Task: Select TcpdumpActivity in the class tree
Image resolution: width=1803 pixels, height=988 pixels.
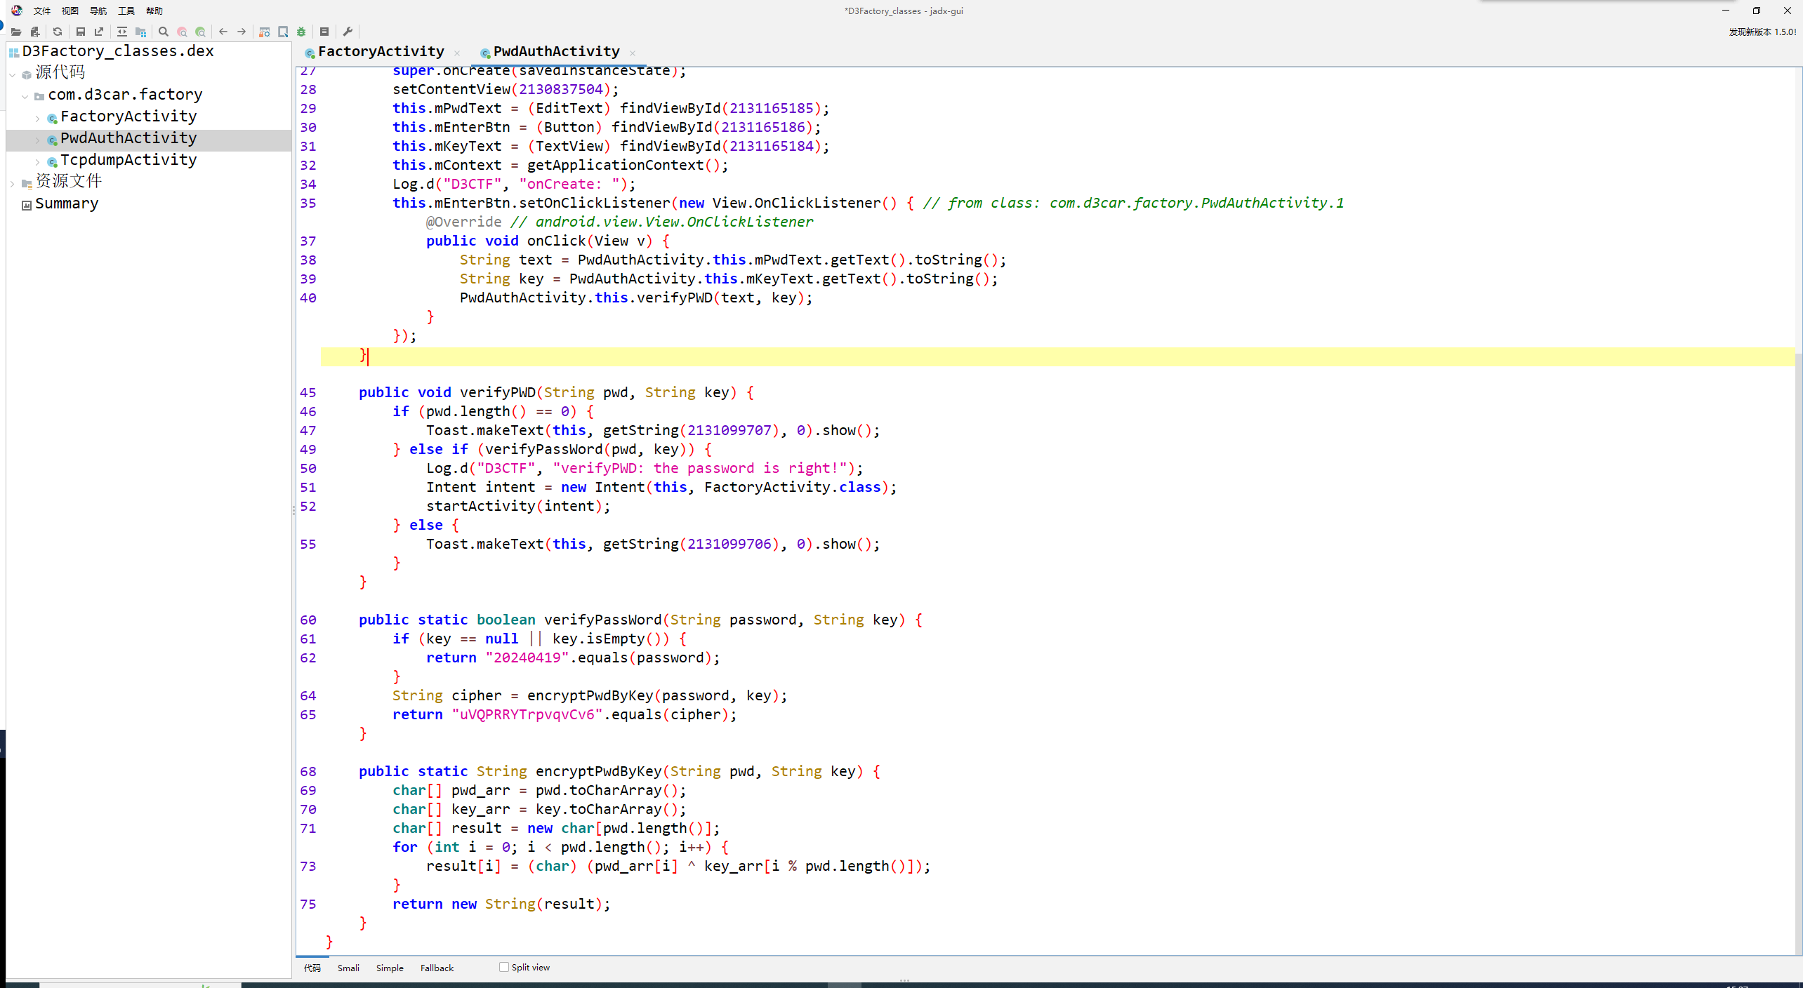Action: [x=128, y=160]
